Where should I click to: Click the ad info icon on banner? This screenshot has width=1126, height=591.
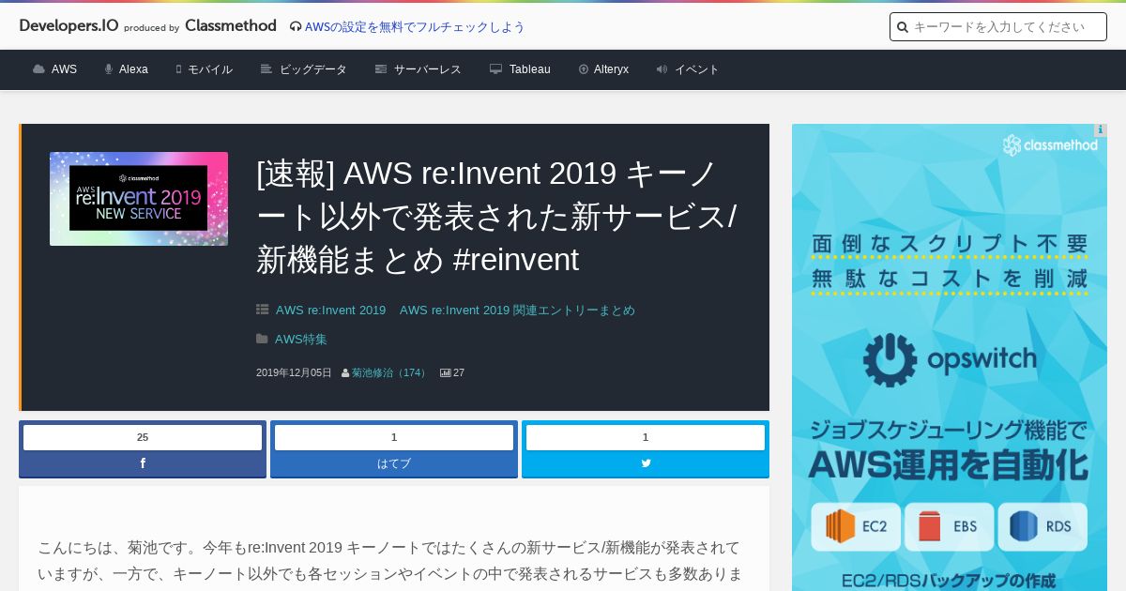point(1100,130)
